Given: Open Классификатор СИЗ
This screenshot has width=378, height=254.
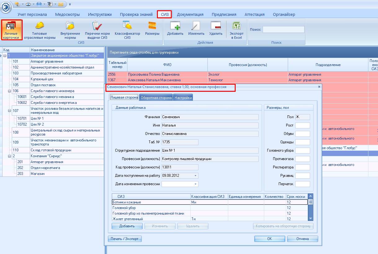Looking at the screenshot, I should 127,30.
